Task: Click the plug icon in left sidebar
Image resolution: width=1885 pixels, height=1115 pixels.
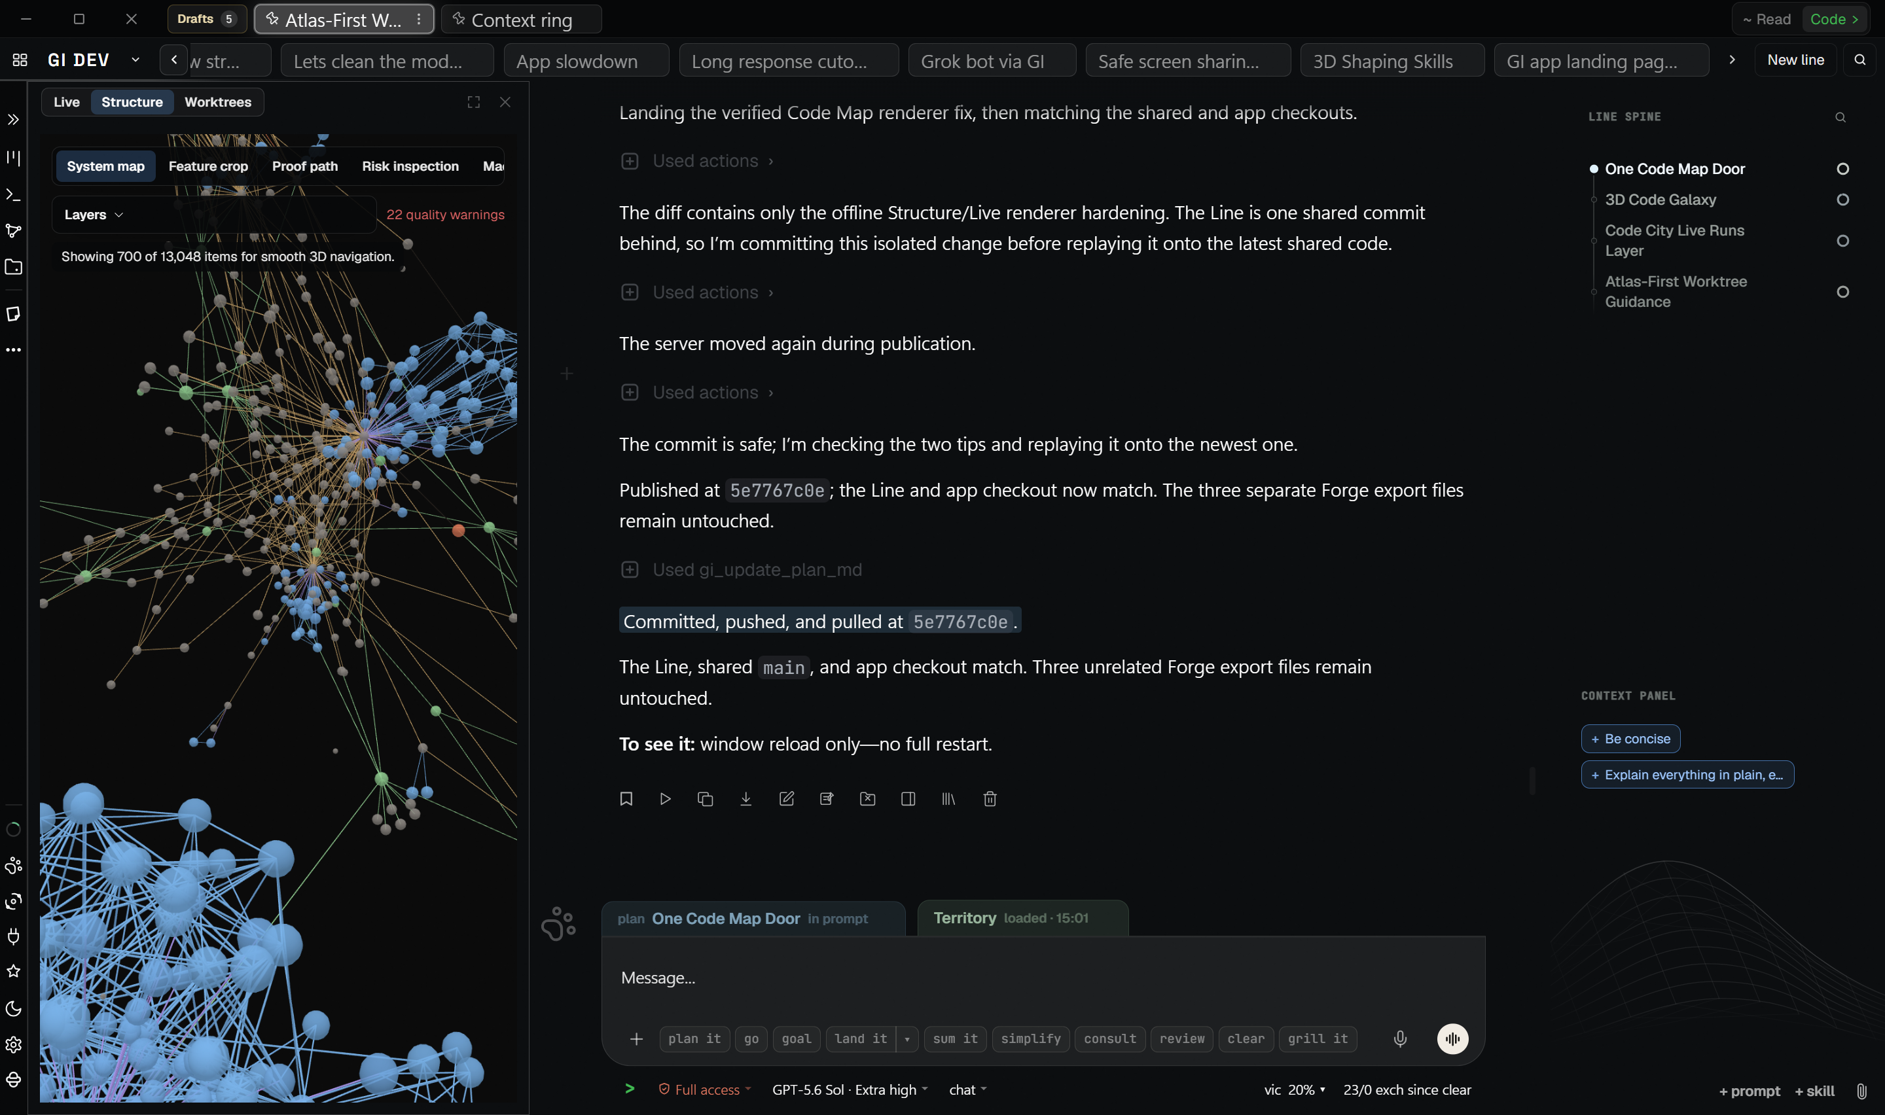Action: [14, 936]
